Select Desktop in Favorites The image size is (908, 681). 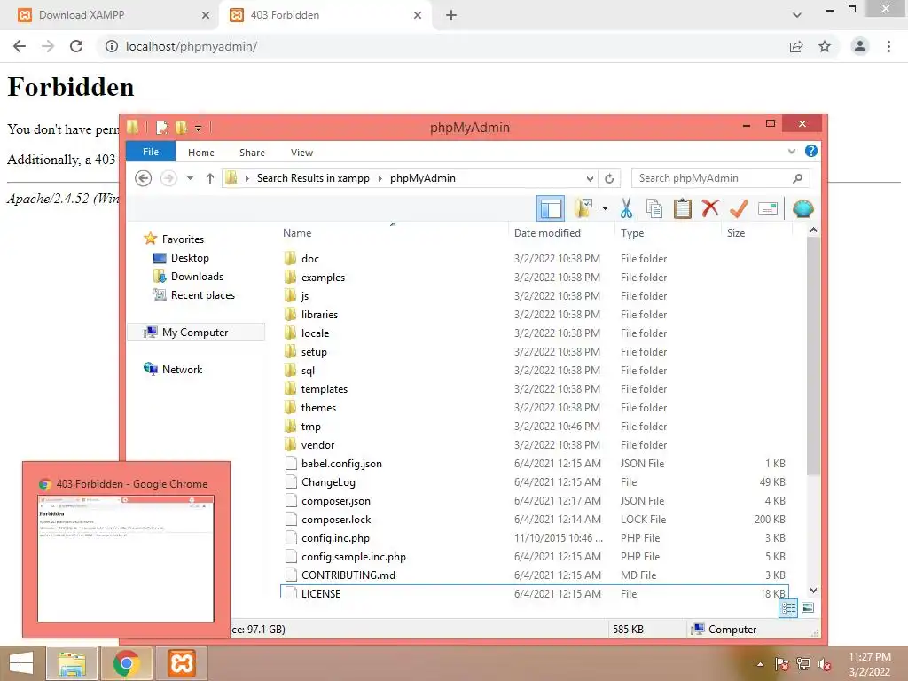pos(190,258)
